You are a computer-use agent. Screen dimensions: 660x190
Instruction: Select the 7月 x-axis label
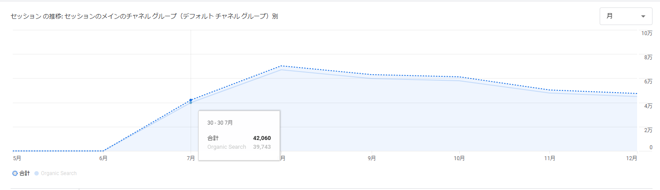tap(191, 158)
